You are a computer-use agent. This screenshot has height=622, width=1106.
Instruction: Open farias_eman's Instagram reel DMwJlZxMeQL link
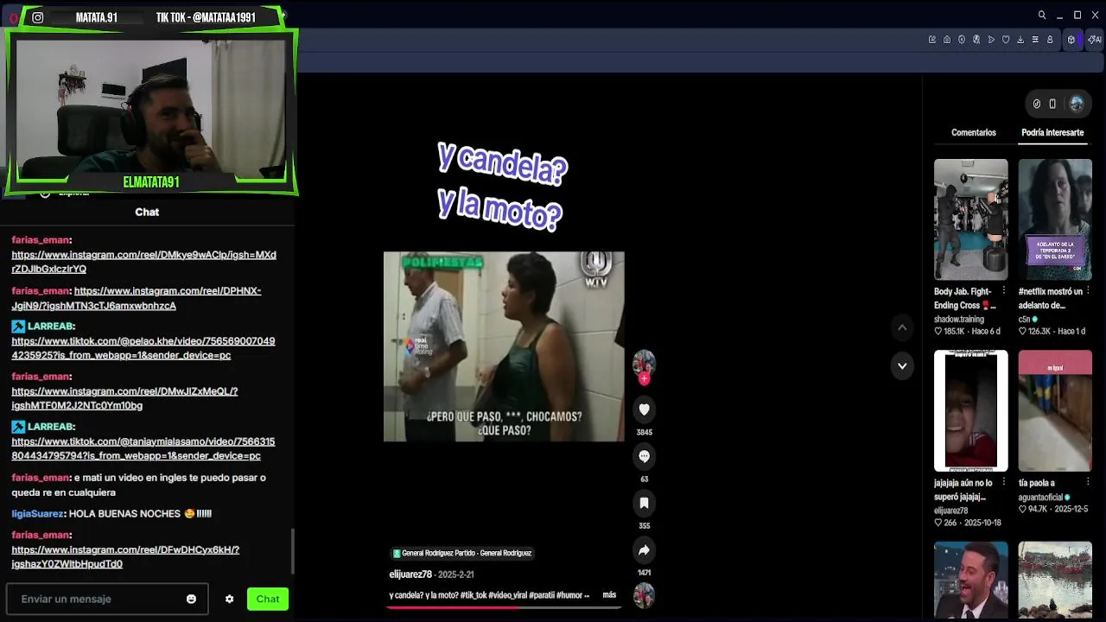[x=124, y=398]
